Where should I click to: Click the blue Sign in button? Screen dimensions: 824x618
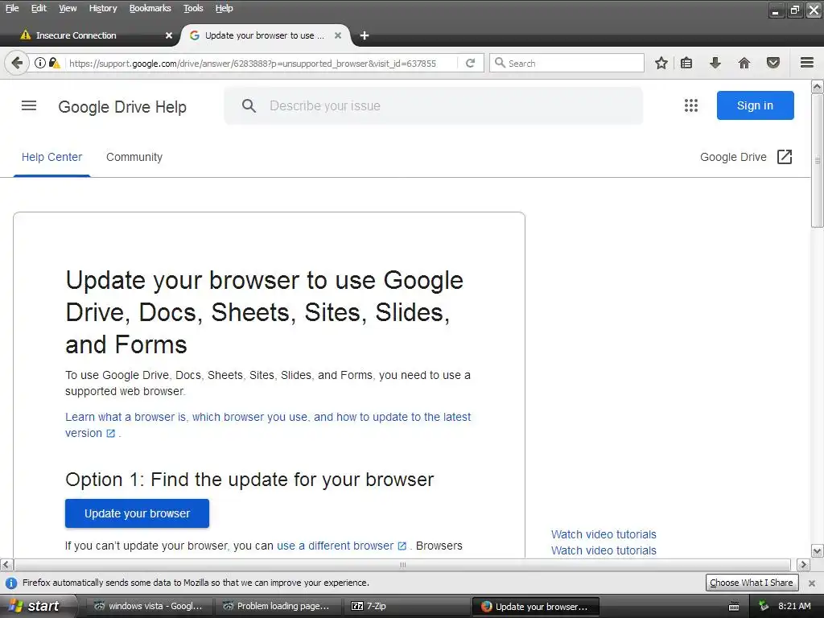(755, 105)
